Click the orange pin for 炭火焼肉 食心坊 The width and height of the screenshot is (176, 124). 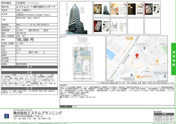tap(138, 77)
